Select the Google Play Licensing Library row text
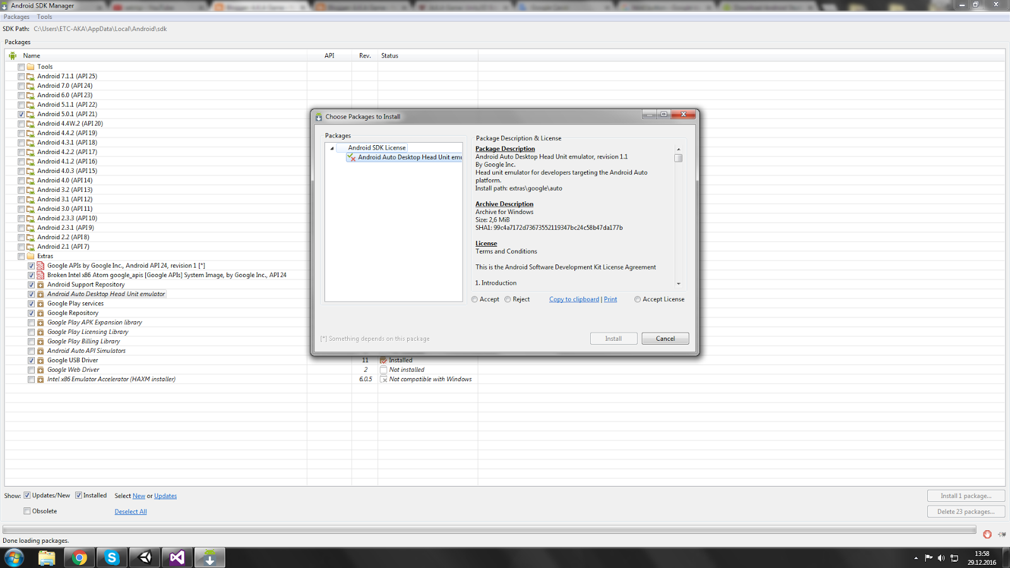The width and height of the screenshot is (1010, 568). click(88, 332)
